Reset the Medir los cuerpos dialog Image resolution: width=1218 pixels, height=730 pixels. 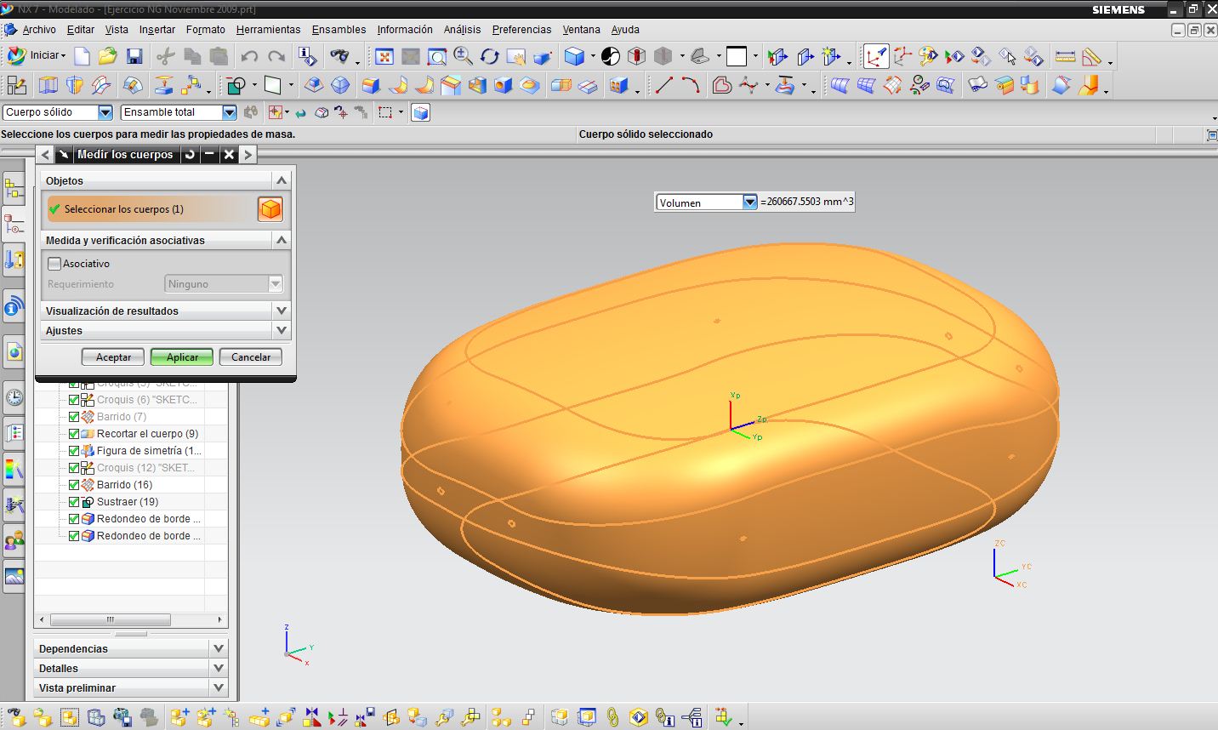(x=190, y=155)
